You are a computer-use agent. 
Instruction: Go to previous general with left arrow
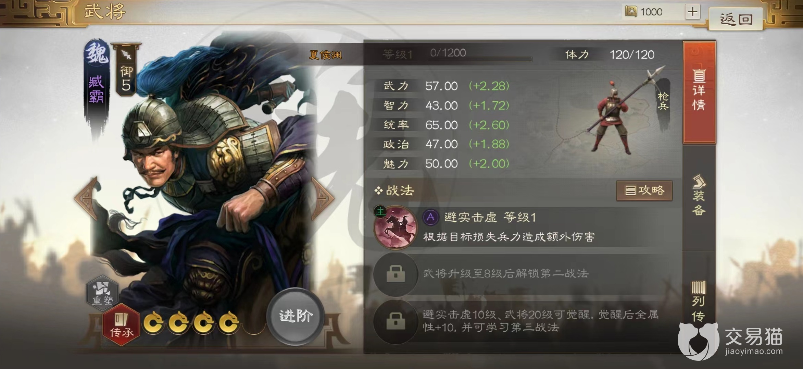click(x=86, y=198)
